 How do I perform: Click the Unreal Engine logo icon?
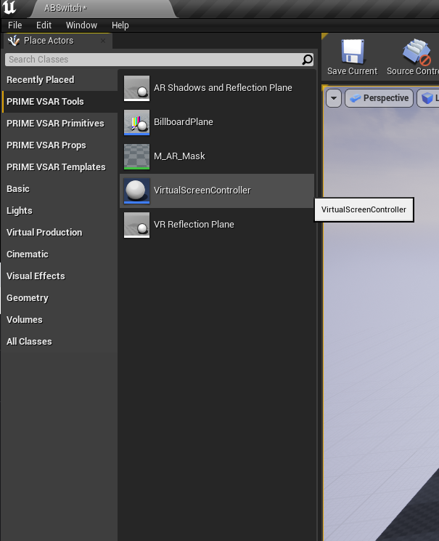(x=9, y=7)
